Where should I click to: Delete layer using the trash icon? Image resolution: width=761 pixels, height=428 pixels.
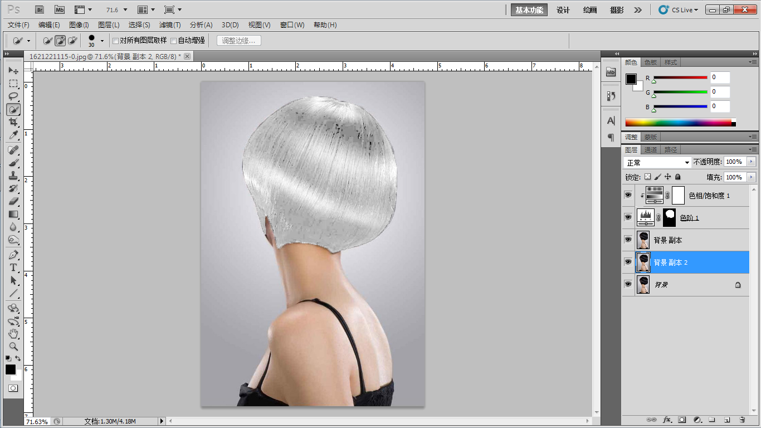pyautogui.click(x=742, y=420)
